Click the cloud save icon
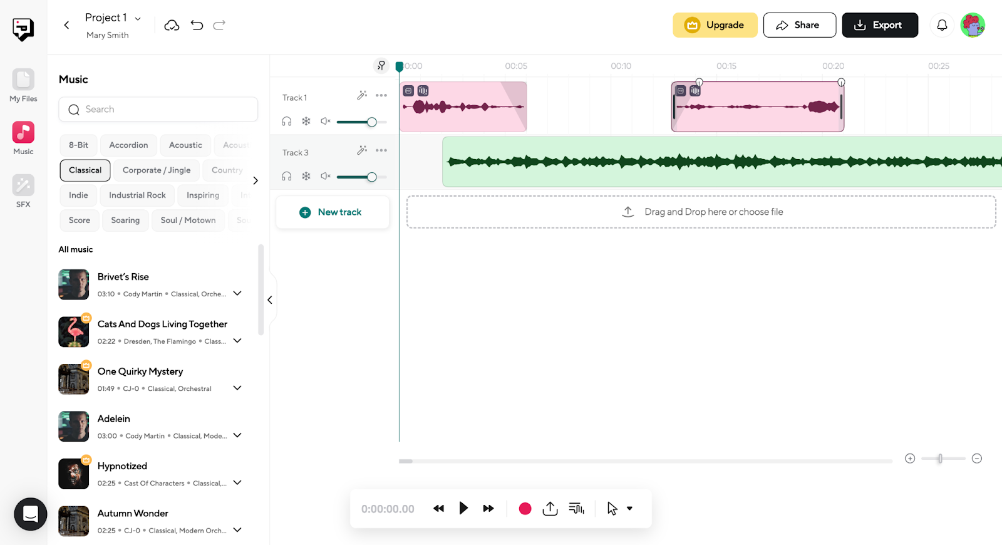The image size is (1002, 545). 172,25
